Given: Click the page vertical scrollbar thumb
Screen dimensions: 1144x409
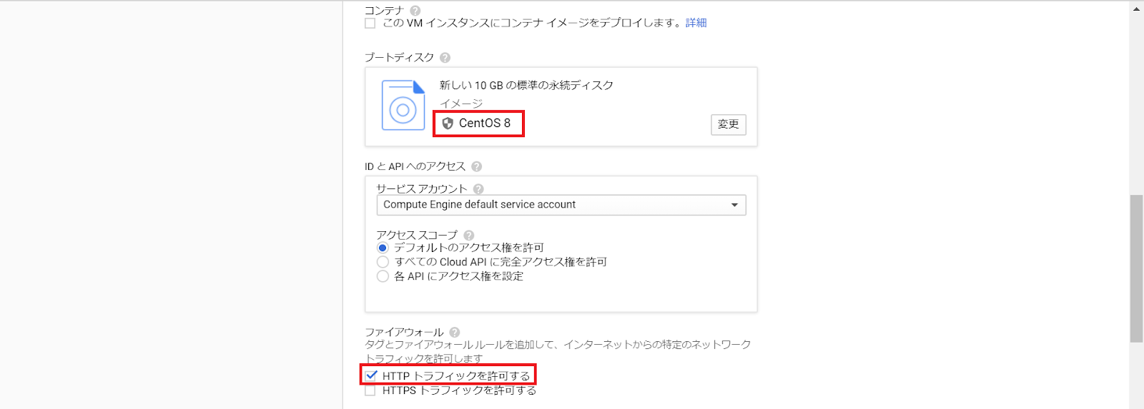Looking at the screenshot, I should (1136, 268).
